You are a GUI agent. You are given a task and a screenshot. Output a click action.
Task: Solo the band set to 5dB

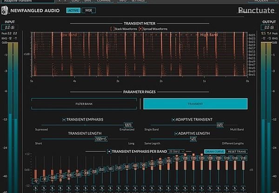coord(144,188)
